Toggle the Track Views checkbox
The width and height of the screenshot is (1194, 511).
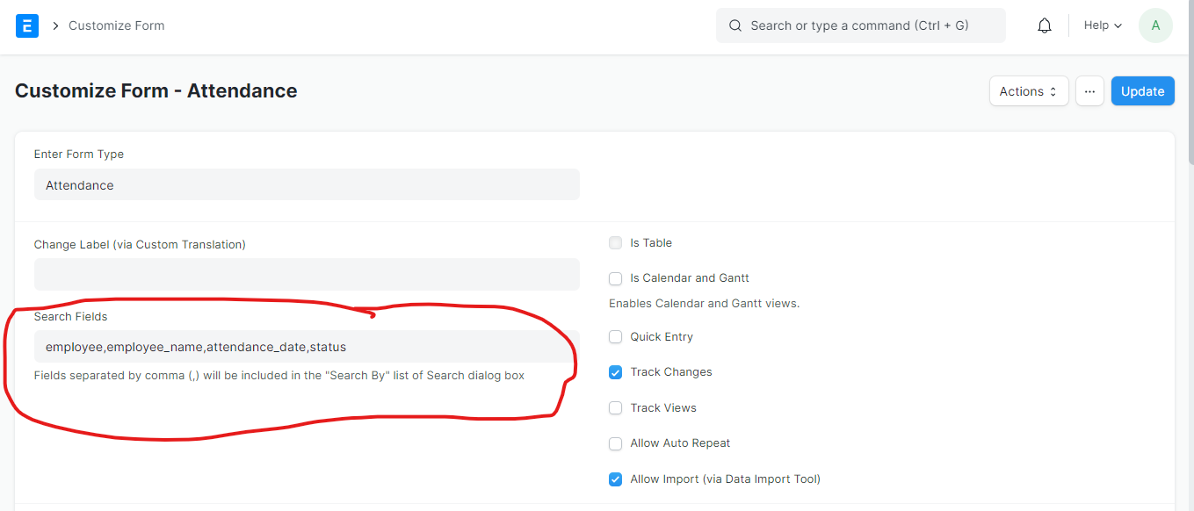pos(616,408)
